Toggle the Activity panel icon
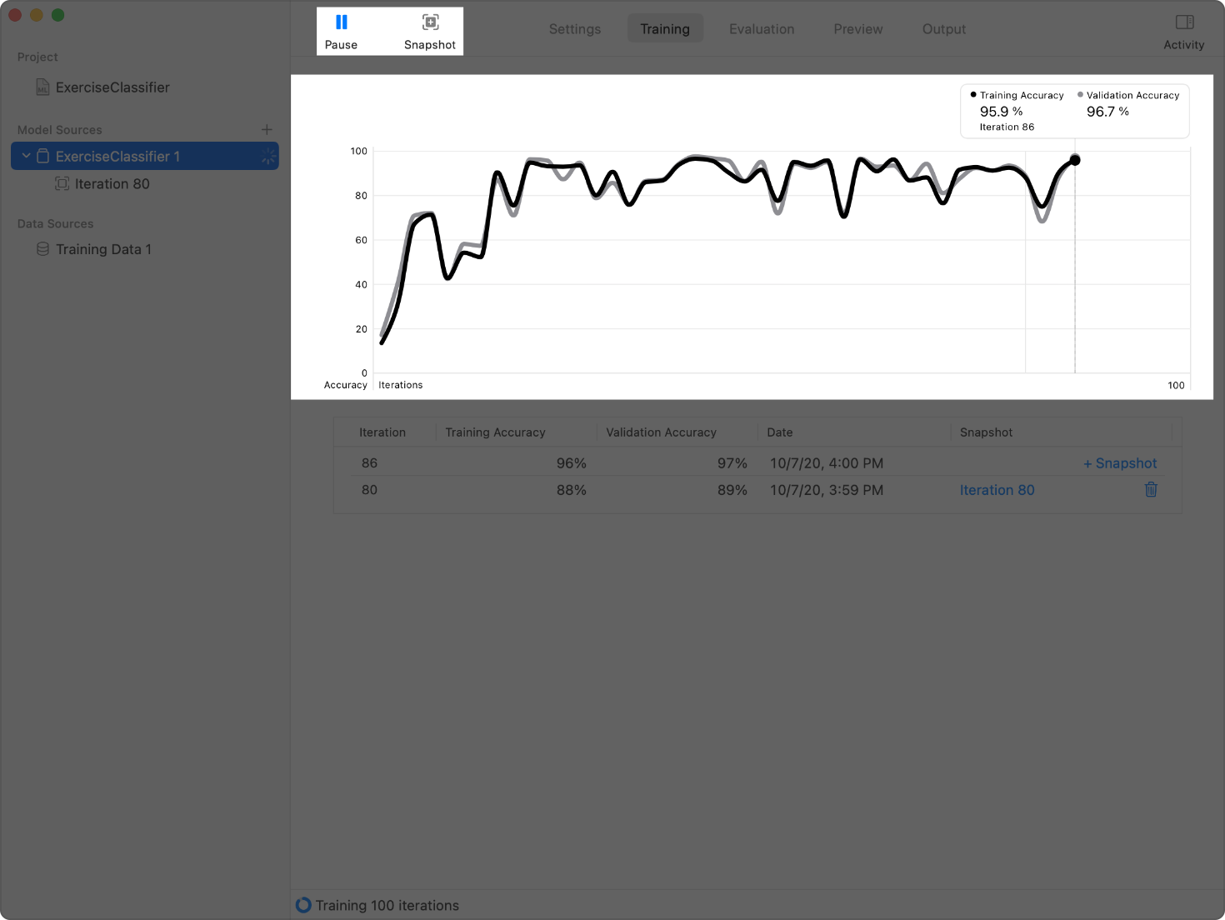The image size is (1225, 920). (1184, 22)
